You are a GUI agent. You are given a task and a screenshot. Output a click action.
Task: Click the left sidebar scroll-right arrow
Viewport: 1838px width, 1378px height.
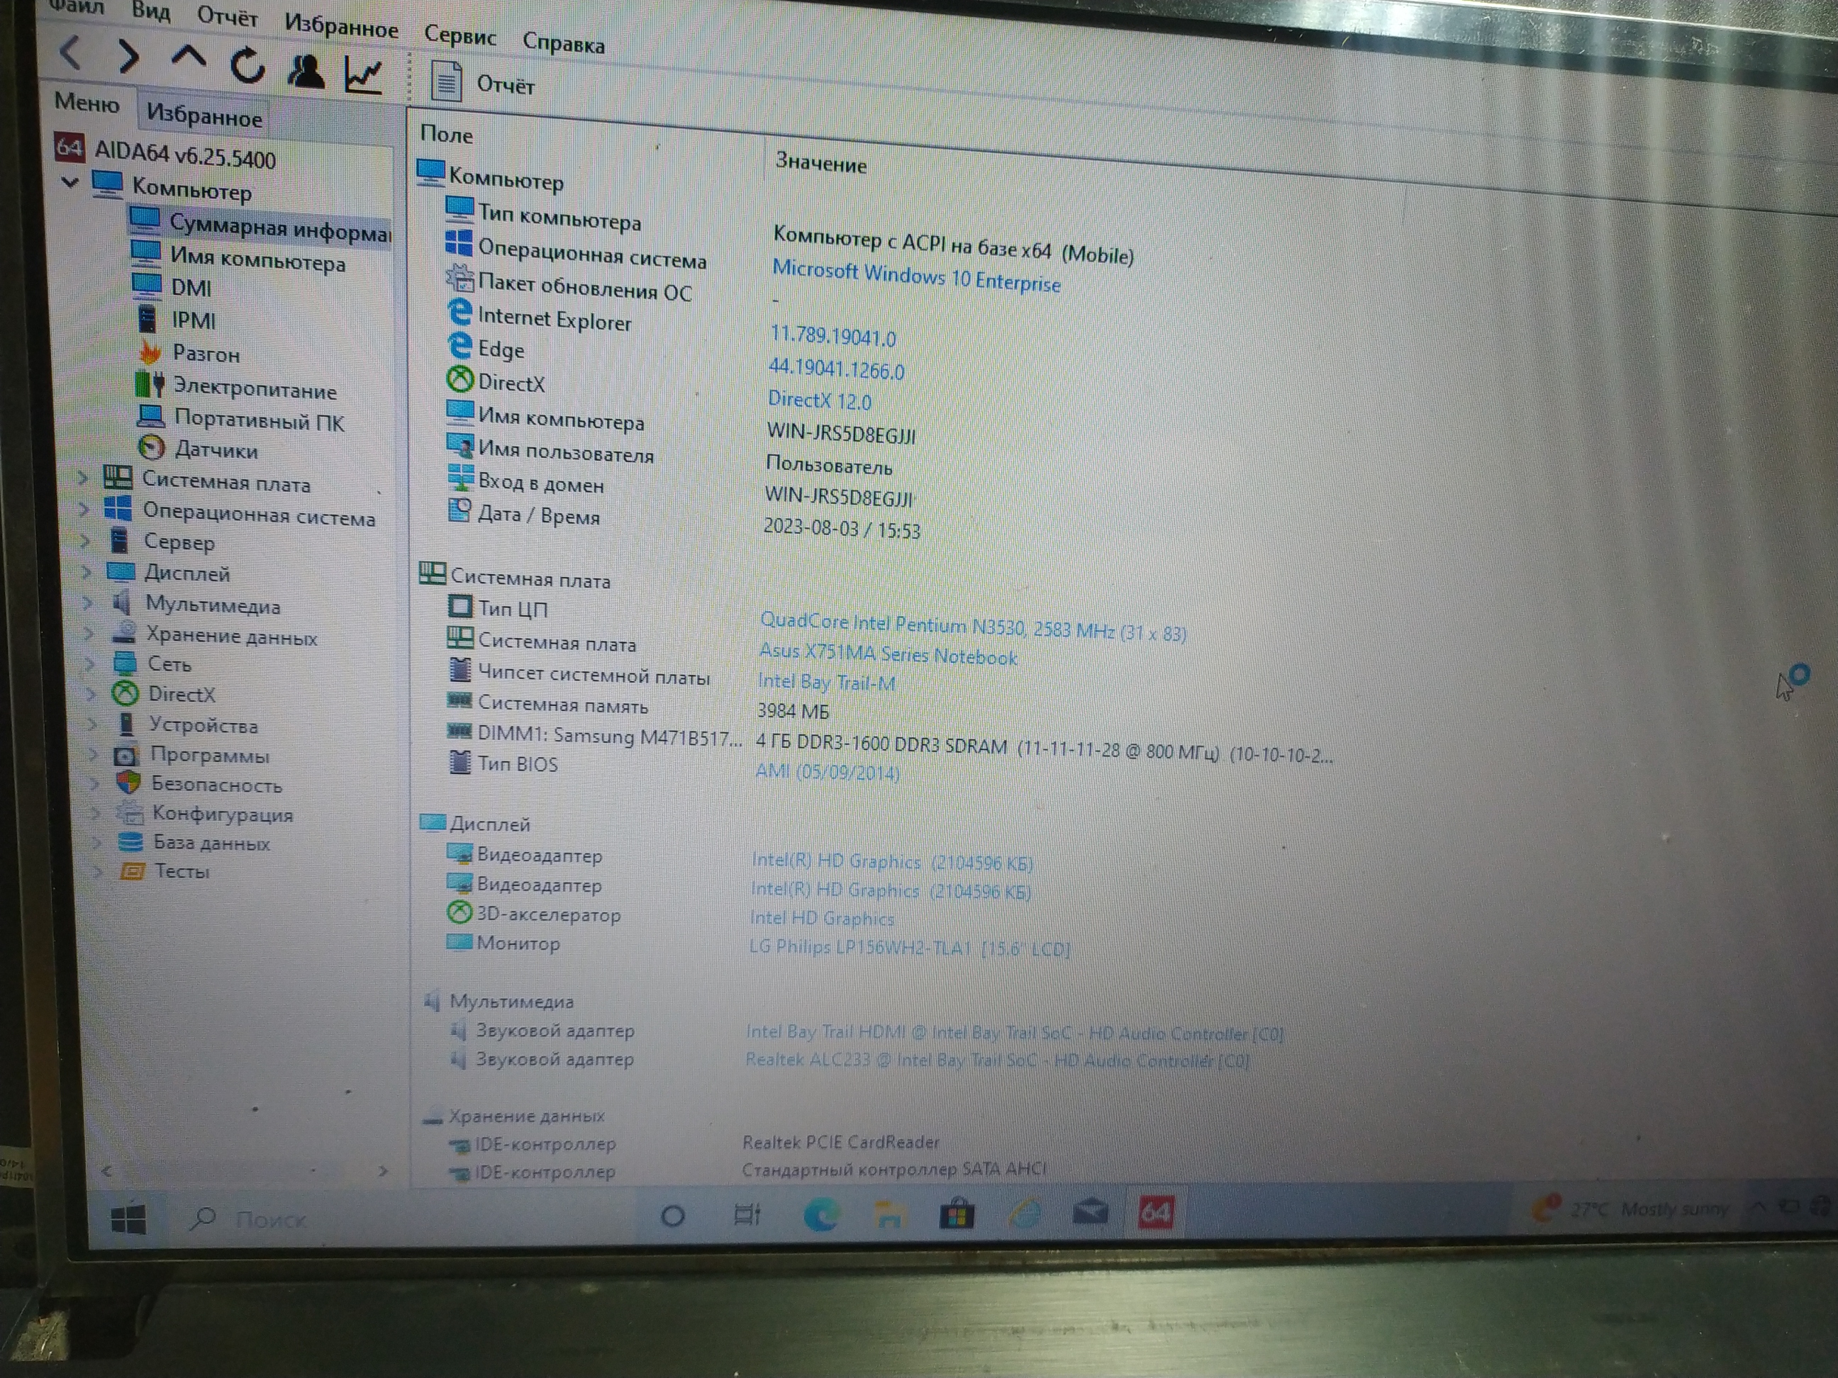coord(383,1171)
